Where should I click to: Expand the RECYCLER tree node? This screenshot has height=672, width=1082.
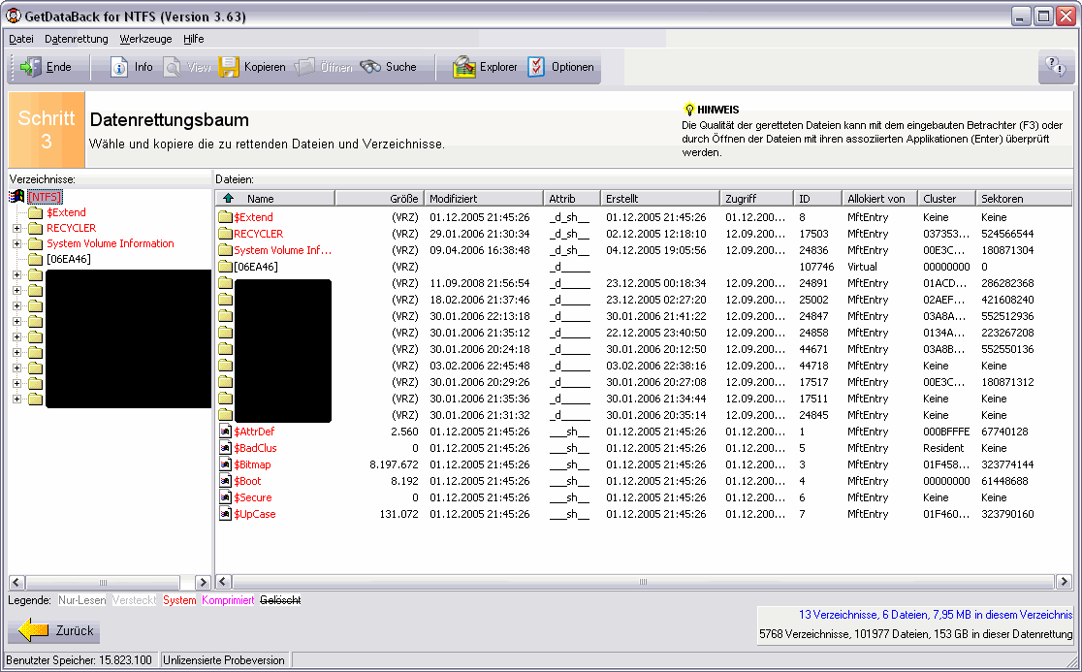tap(16, 228)
